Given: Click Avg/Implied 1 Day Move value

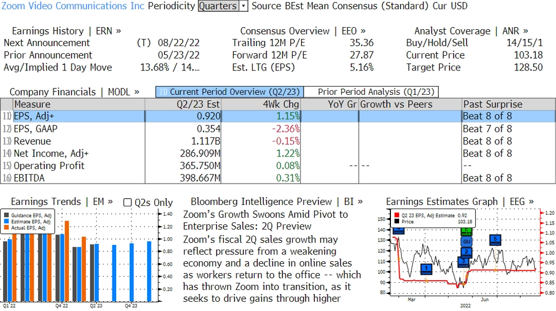Looking at the screenshot, I should 170,68.
